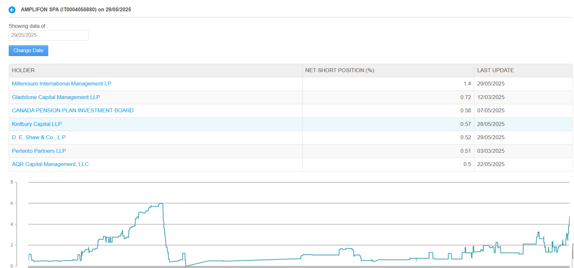Open Gladstone Capital Management LLP link
574x268 pixels.
56,97
